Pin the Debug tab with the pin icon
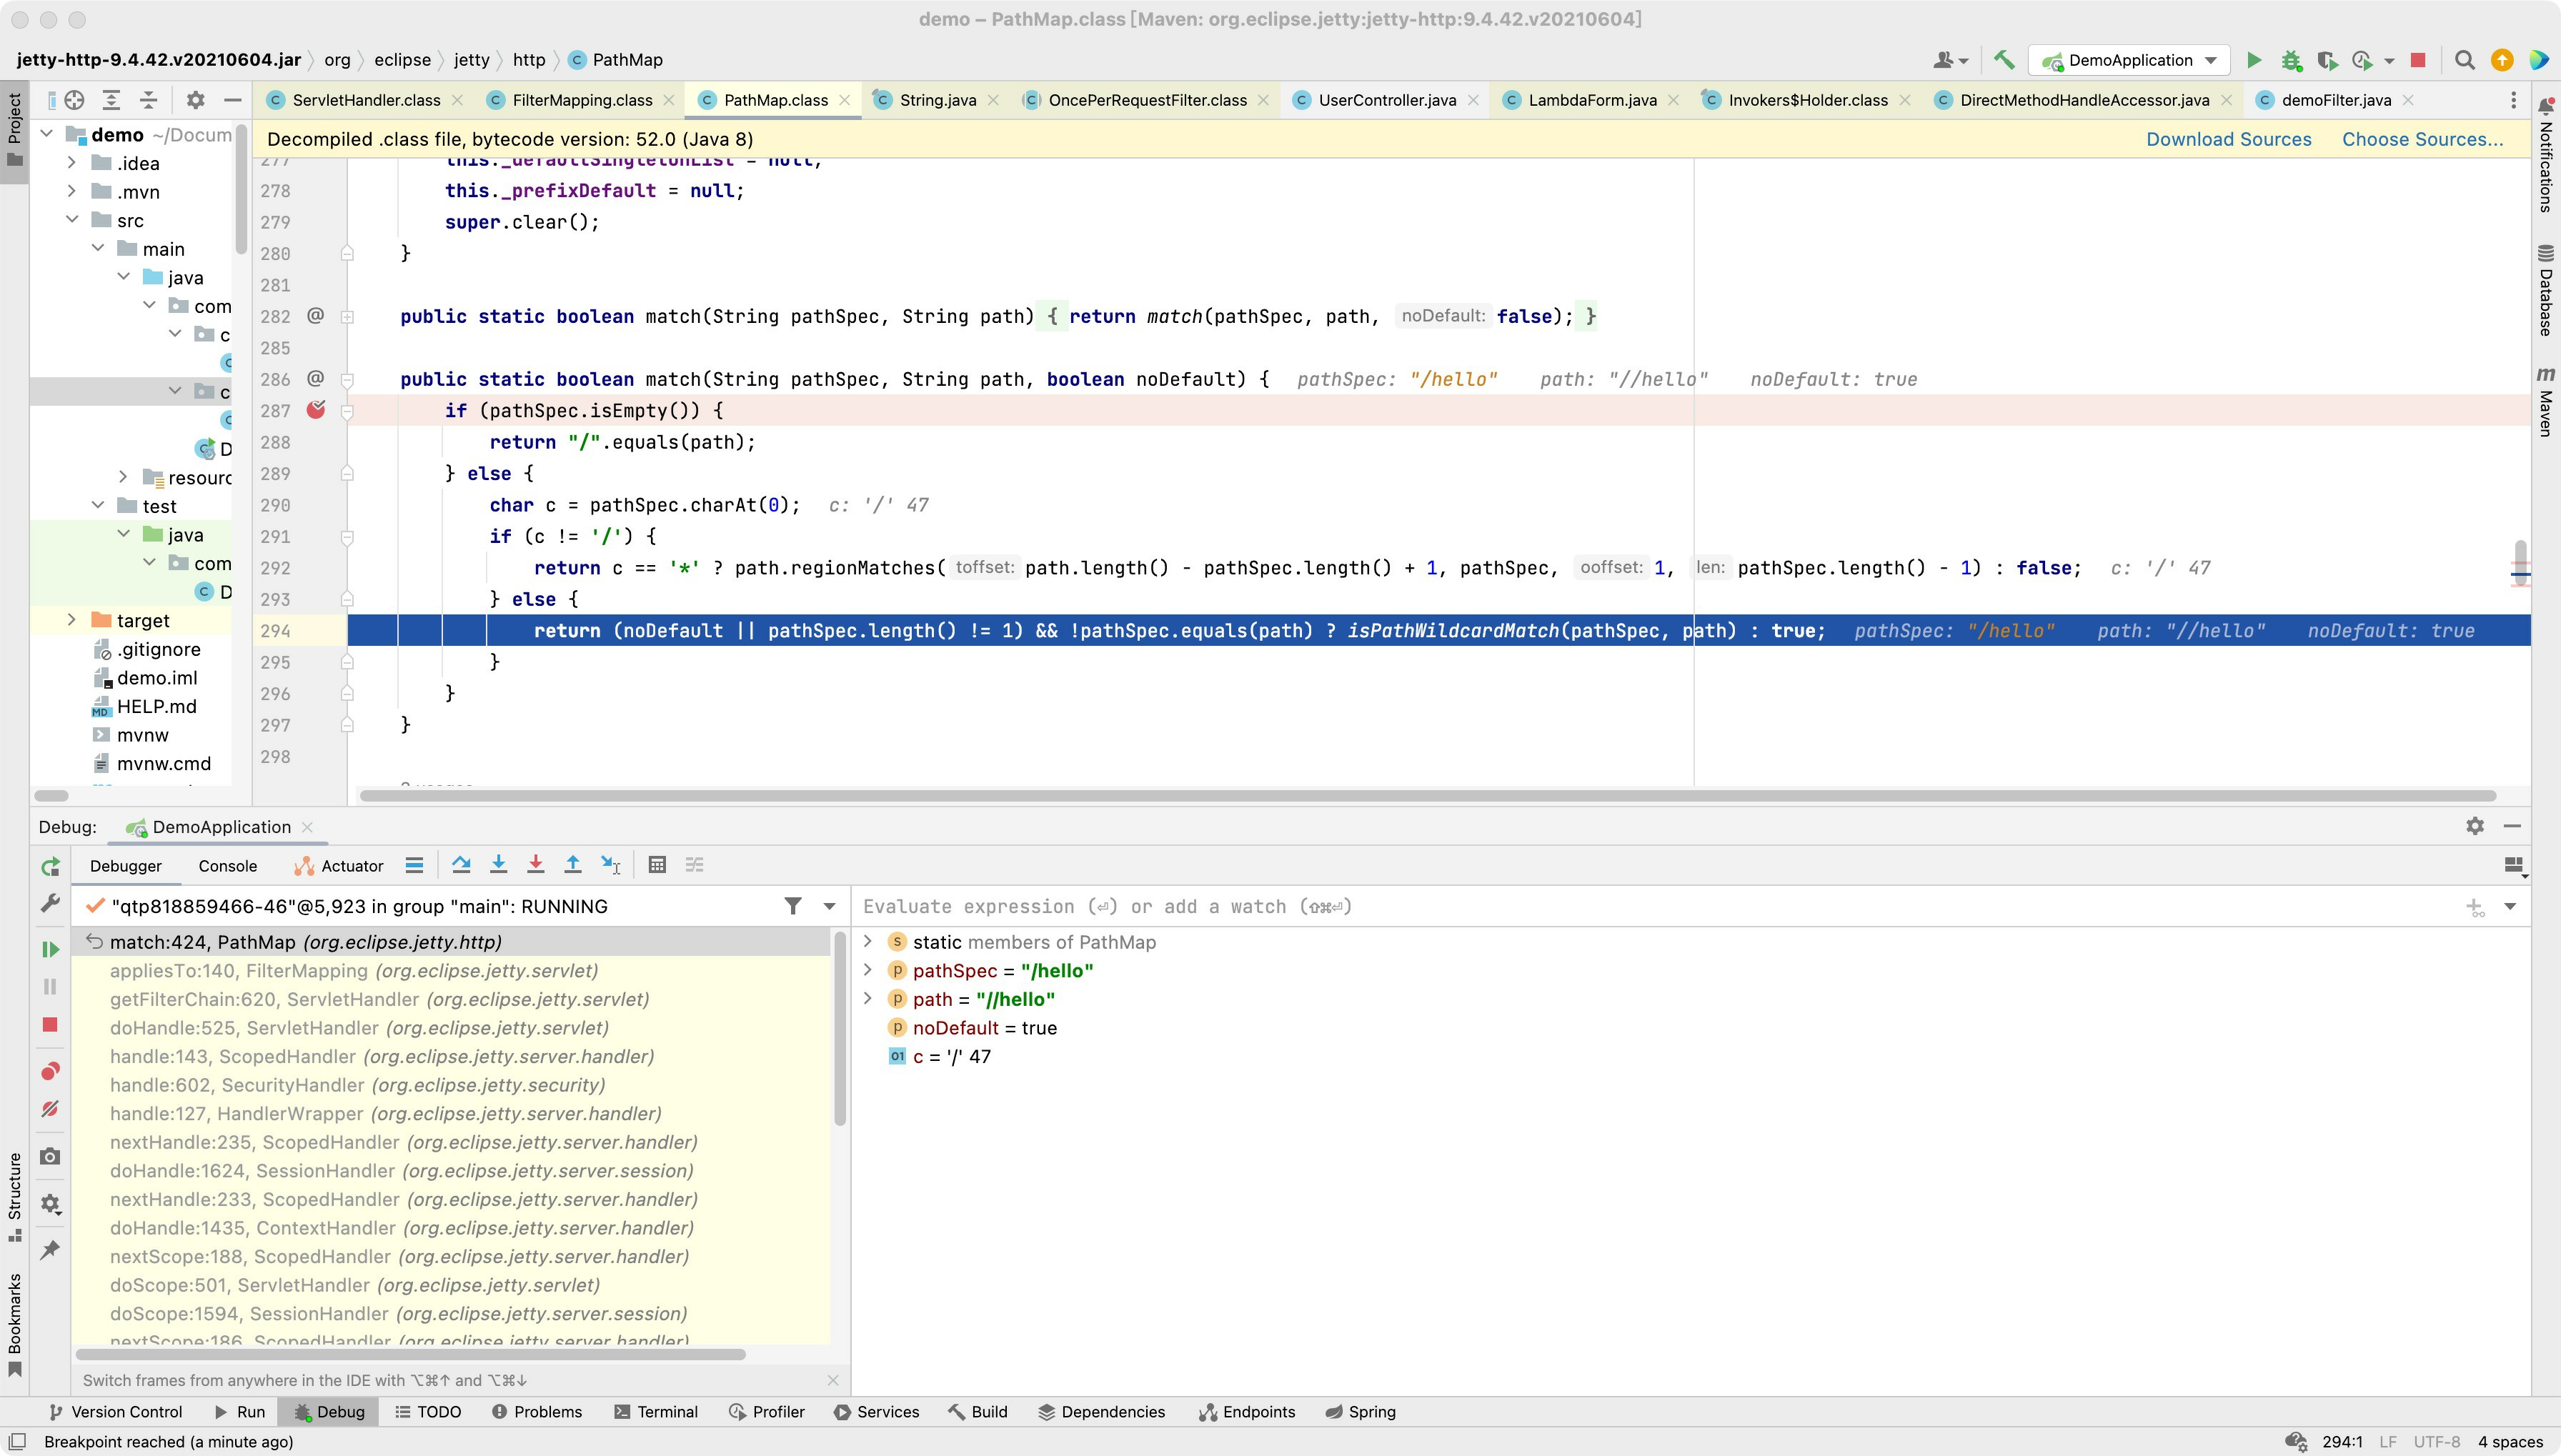The height and width of the screenshot is (1456, 2561). (x=50, y=1249)
